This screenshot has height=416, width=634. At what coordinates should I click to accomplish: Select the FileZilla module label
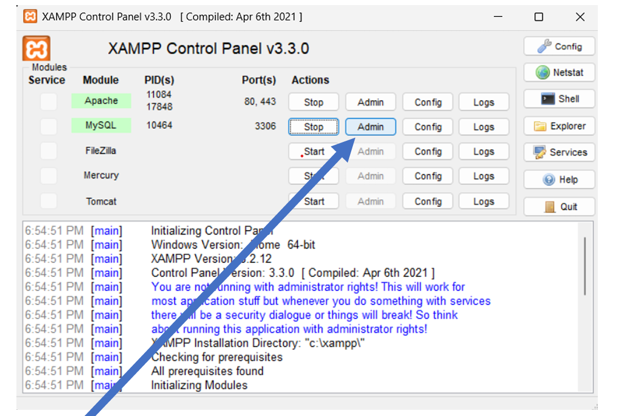pyautogui.click(x=101, y=151)
